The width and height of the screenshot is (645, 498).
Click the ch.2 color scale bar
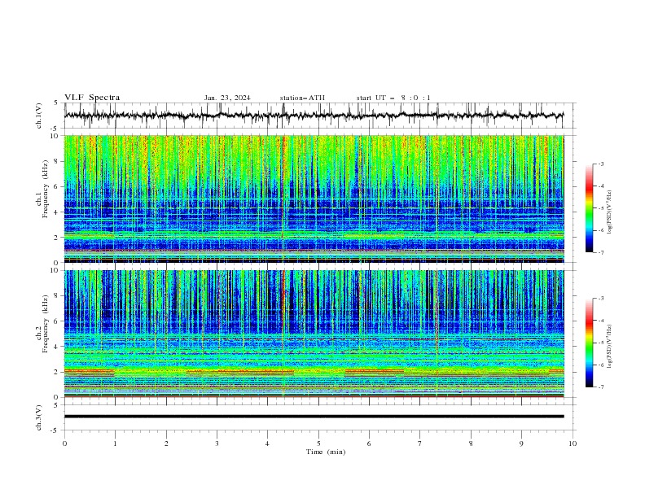coord(589,343)
